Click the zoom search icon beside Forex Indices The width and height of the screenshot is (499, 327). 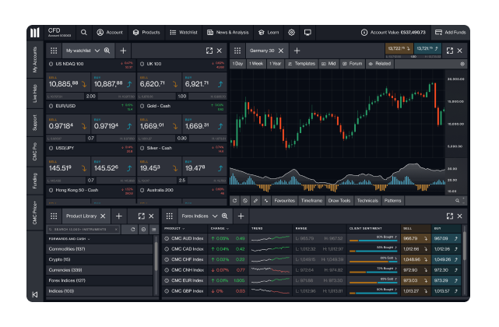225,216
